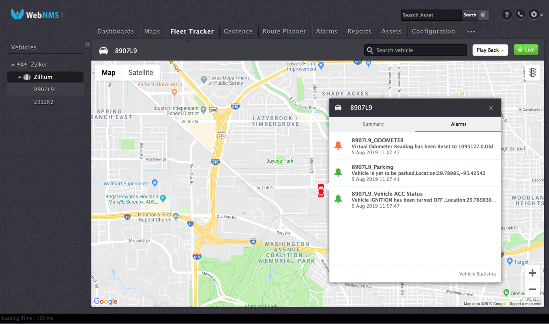Click the Report a map error link
Image resolution: width=549 pixels, height=324 pixels.
(x=525, y=303)
